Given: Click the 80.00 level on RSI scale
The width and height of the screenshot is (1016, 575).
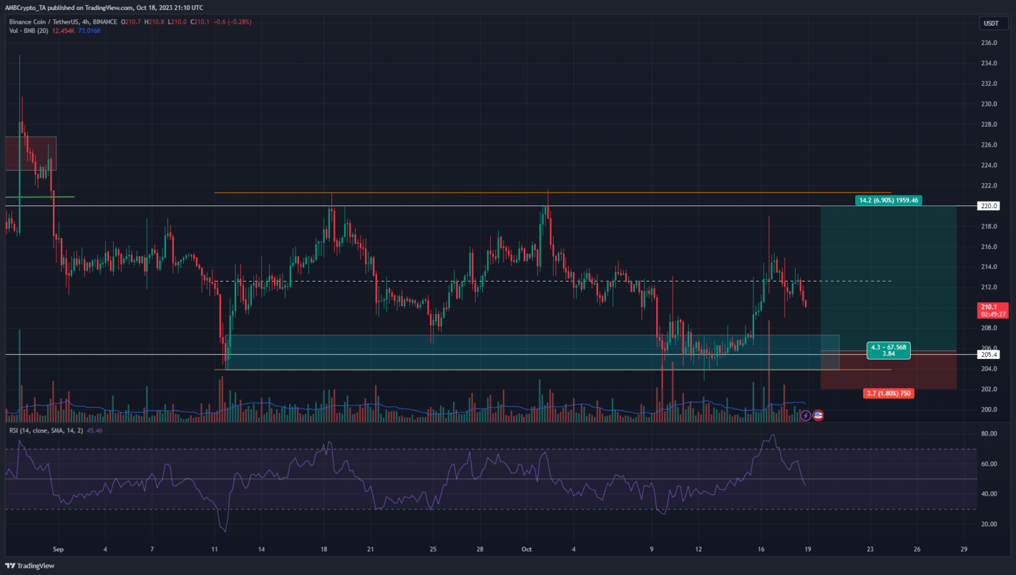Looking at the screenshot, I should tap(989, 434).
